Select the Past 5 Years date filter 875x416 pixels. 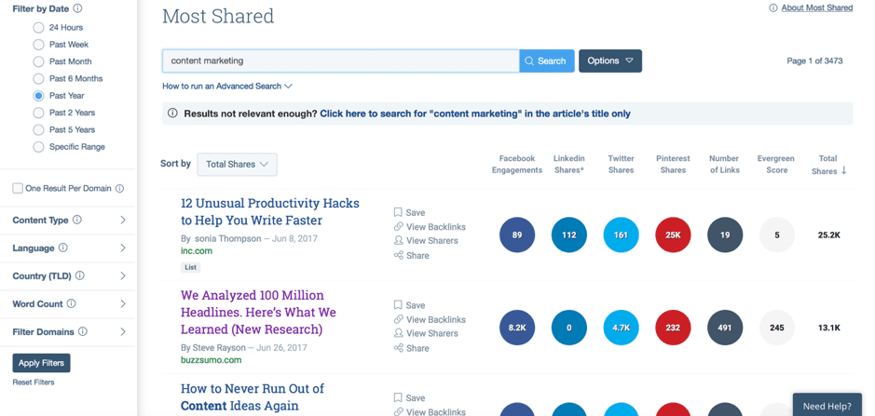(x=38, y=130)
